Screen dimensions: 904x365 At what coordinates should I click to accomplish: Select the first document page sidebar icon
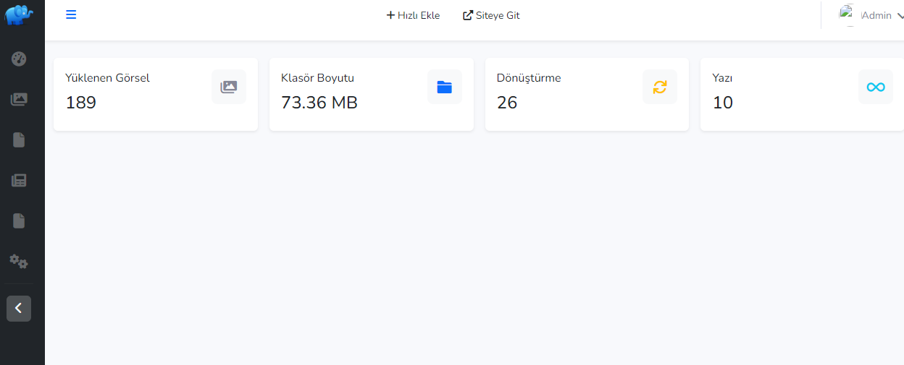point(19,140)
